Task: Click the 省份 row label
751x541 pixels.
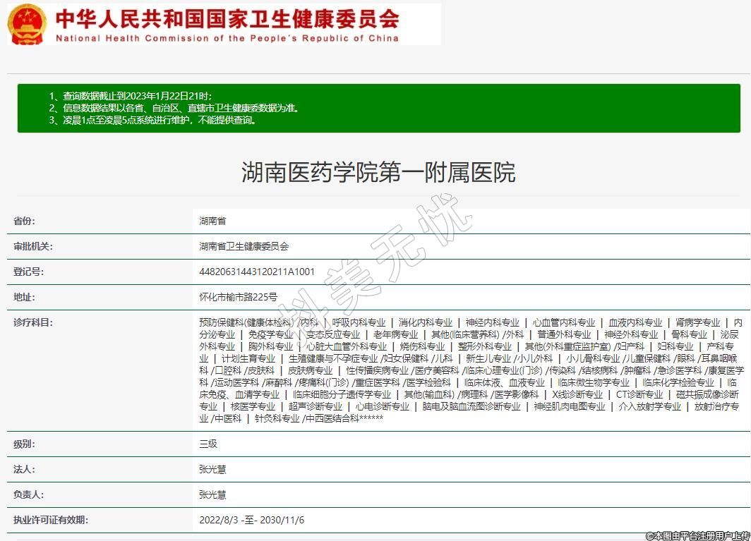Action: coord(24,221)
